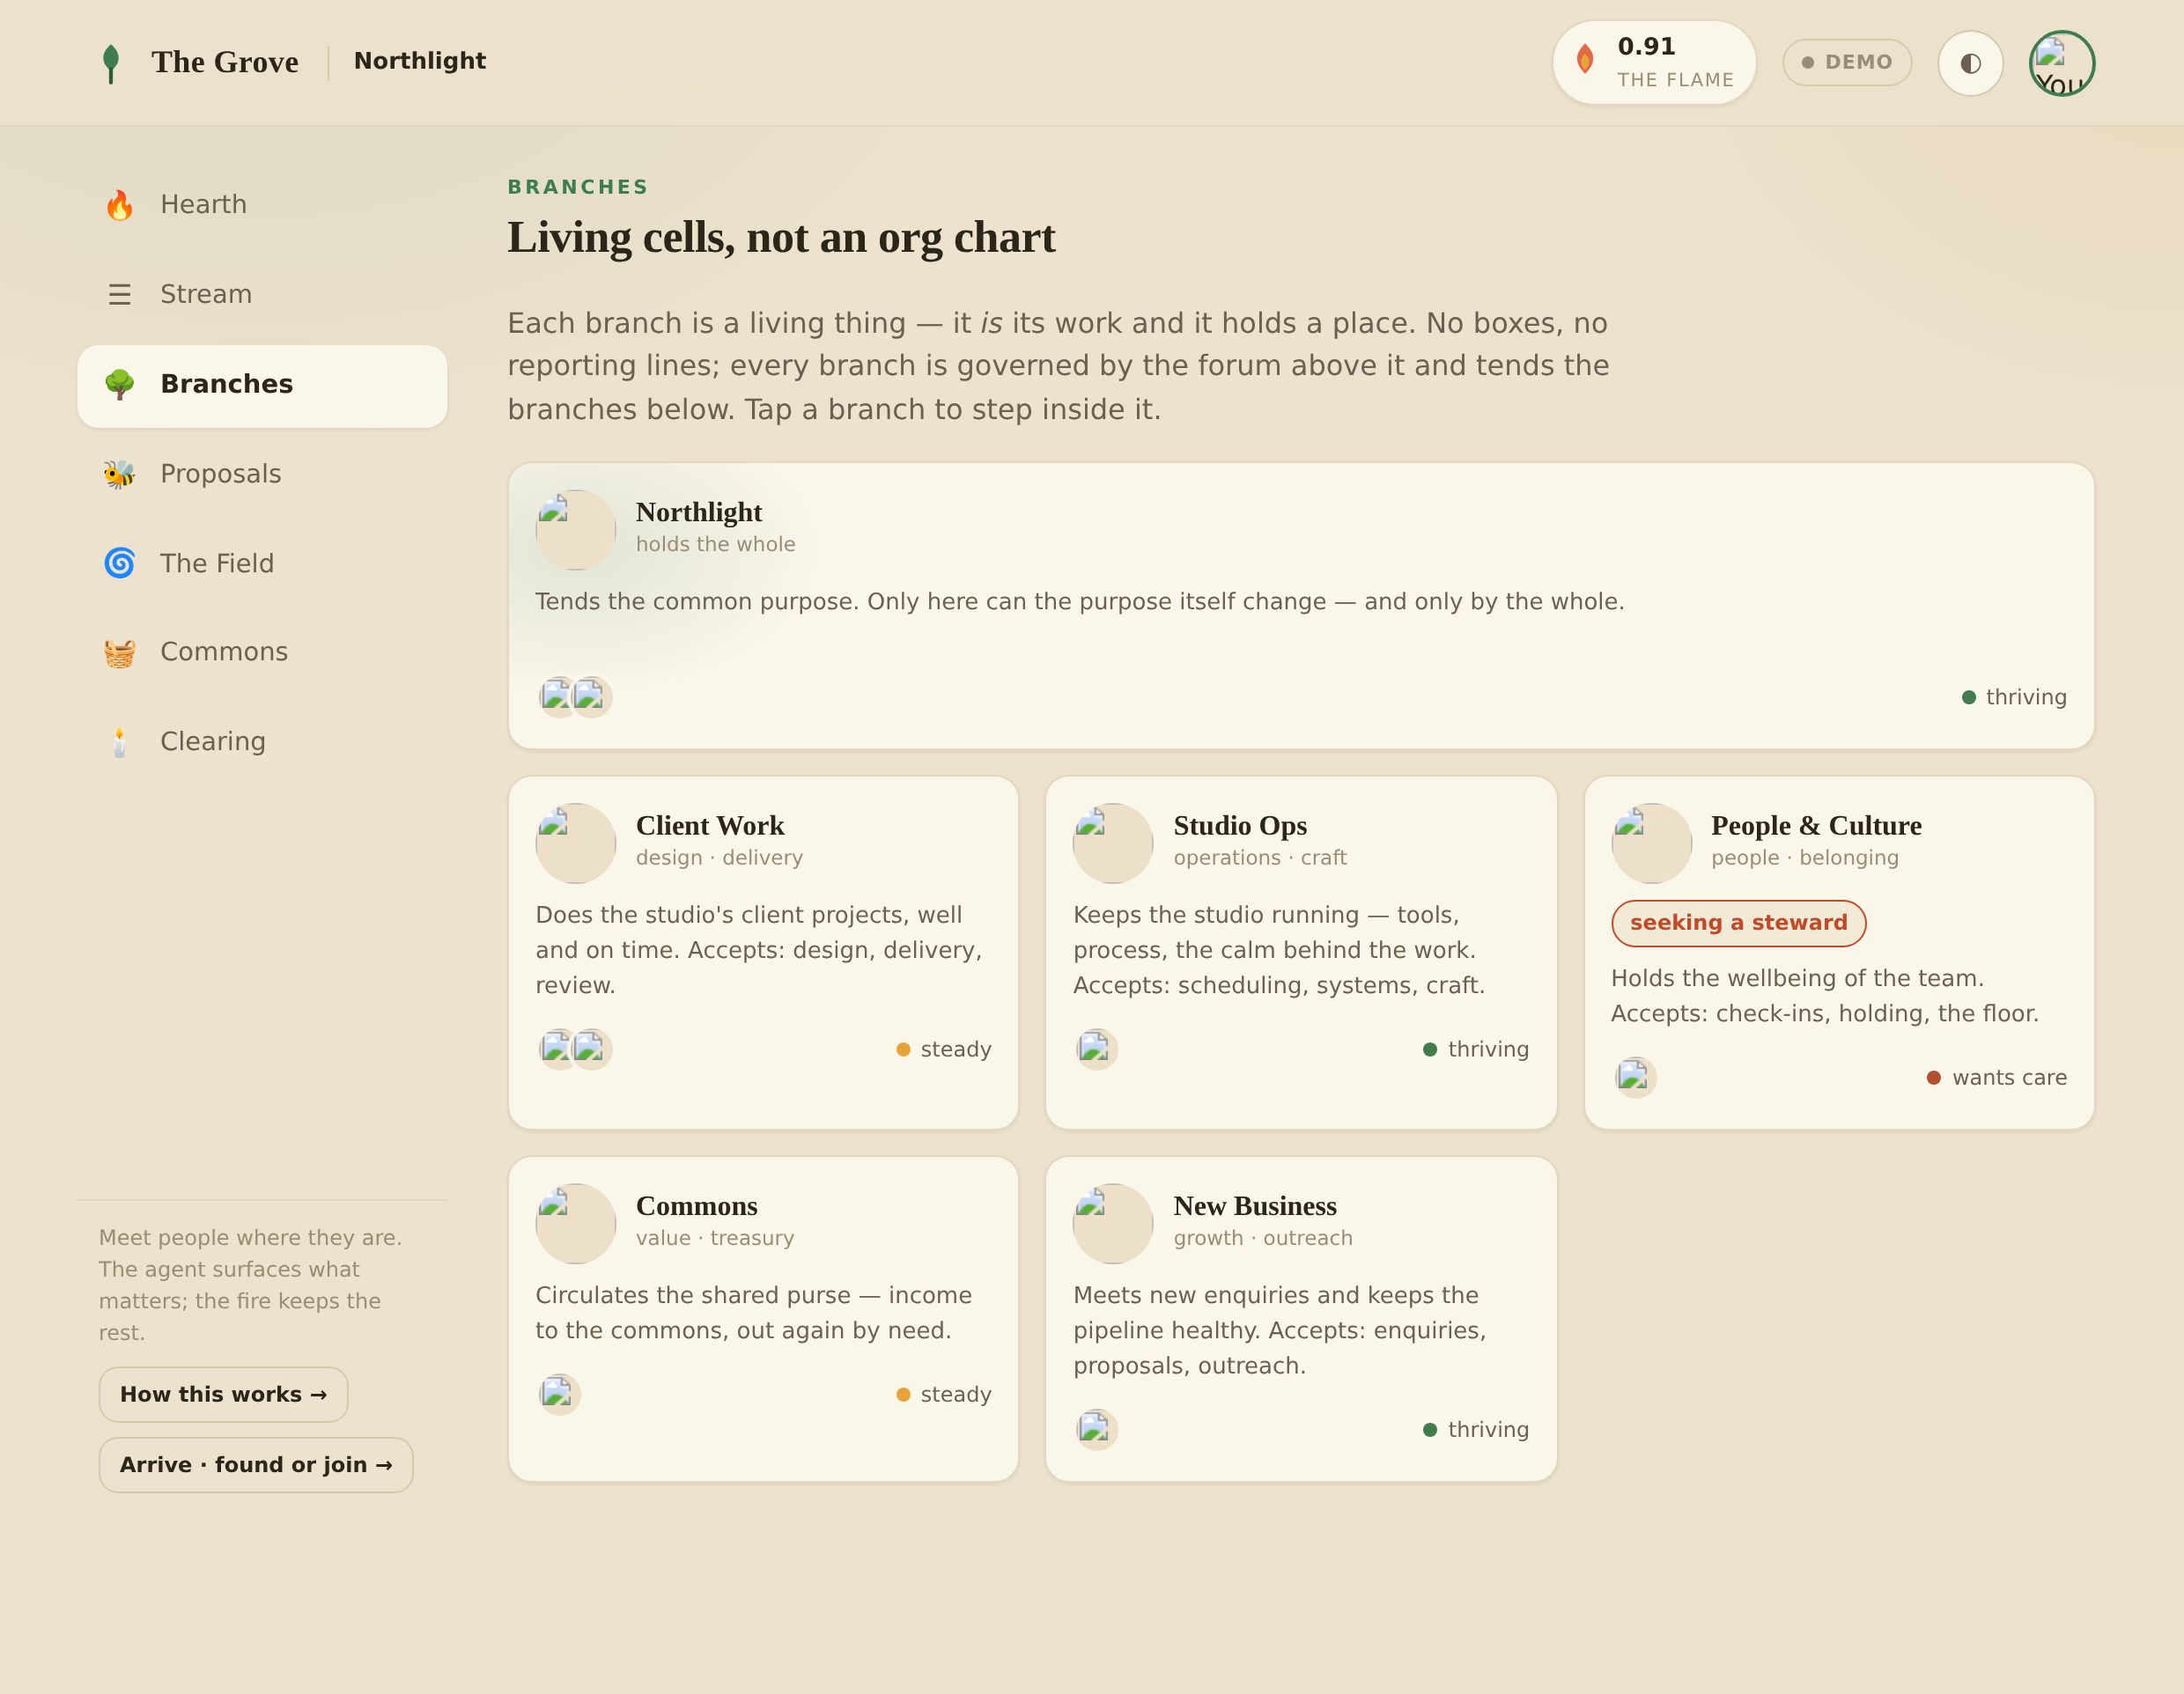Click the second member avatar on Northlight card
The image size is (2184, 1694).
(591, 697)
